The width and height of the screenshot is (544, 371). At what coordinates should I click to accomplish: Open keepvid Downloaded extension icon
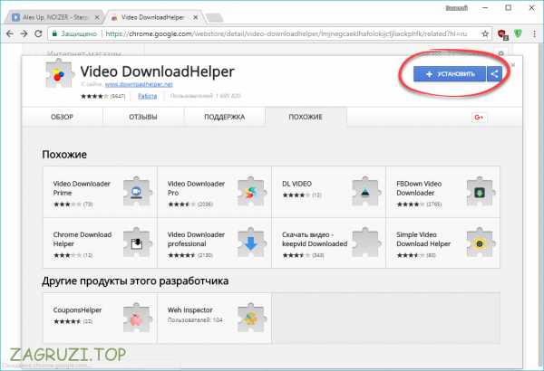[x=366, y=243]
